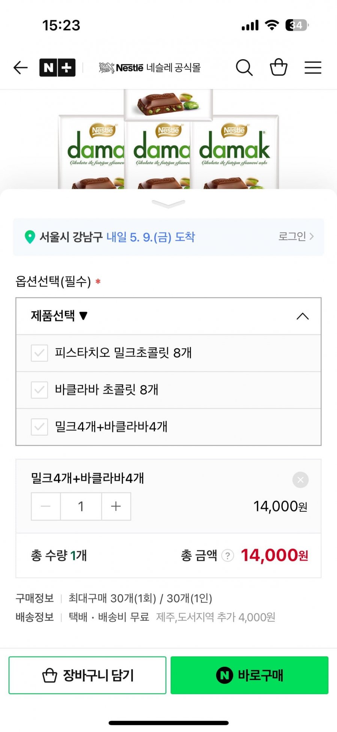Open the hamburger menu icon
The width and height of the screenshot is (337, 732).
(313, 68)
